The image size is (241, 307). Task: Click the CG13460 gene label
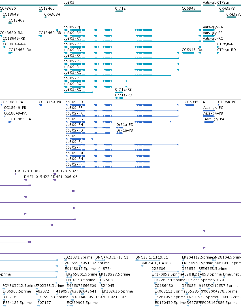(46, 9)
